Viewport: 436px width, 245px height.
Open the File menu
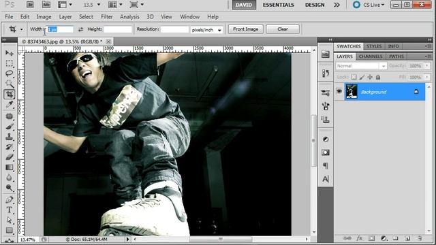(x=9, y=17)
